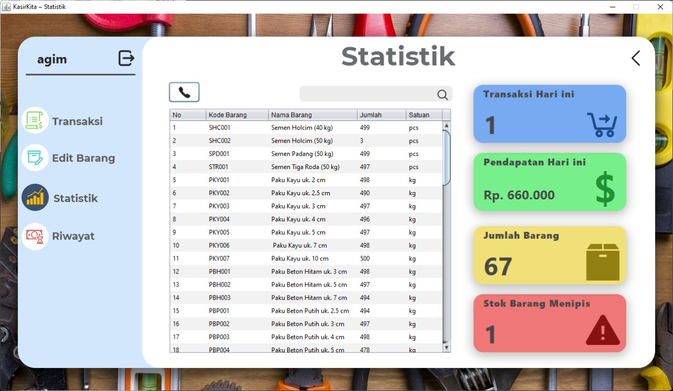Screen dimensions: 673x391
Task: Click the Riwayat history icon
Action: (35, 236)
